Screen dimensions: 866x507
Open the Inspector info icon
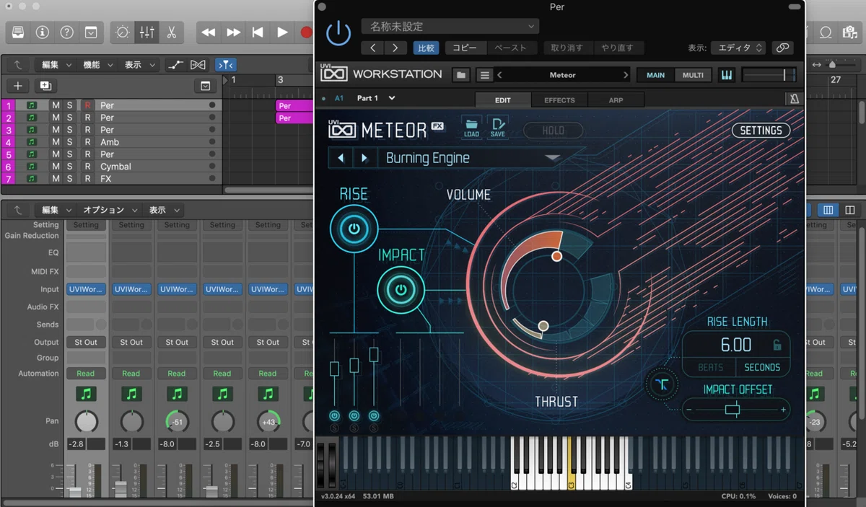43,32
